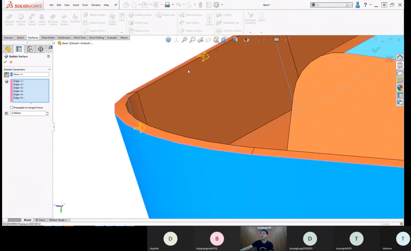
Task: Open the ConfigurationManager tab icon
Action: (x=30, y=49)
